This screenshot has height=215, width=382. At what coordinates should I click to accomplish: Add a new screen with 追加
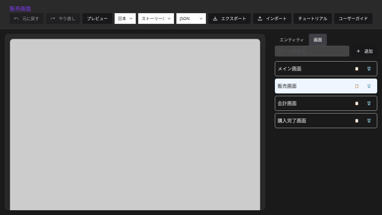pyautogui.click(x=364, y=51)
